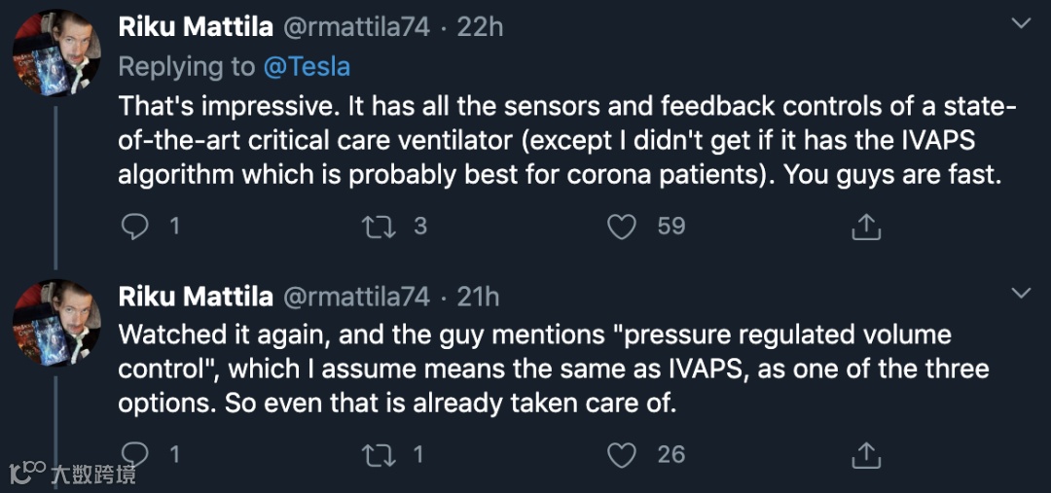Click Riku Mattila's name on the 21h tweet
Screen dimensions: 1051x493
[x=195, y=296]
